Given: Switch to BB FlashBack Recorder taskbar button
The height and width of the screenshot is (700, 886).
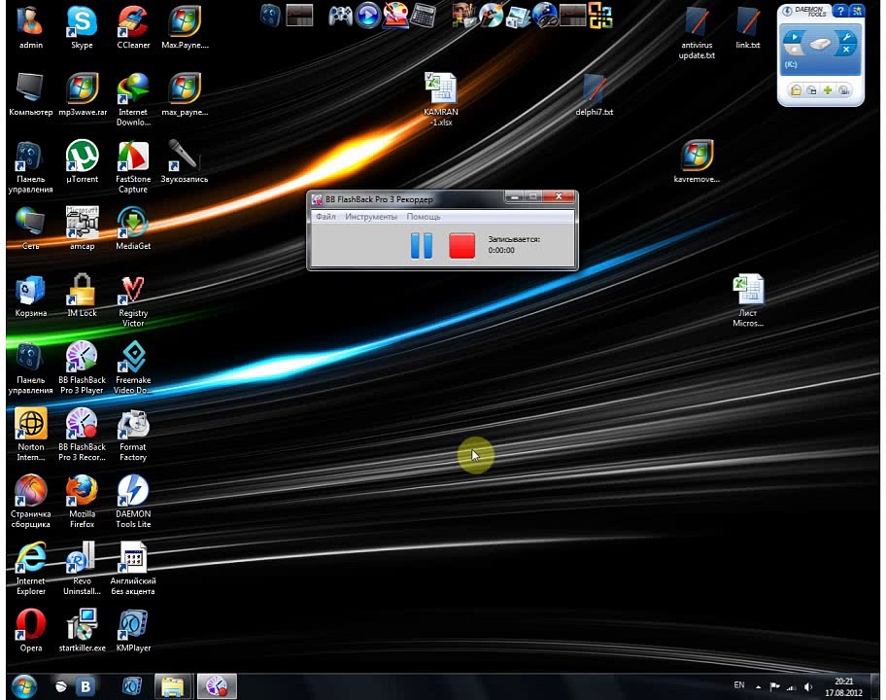Looking at the screenshot, I should click(217, 685).
